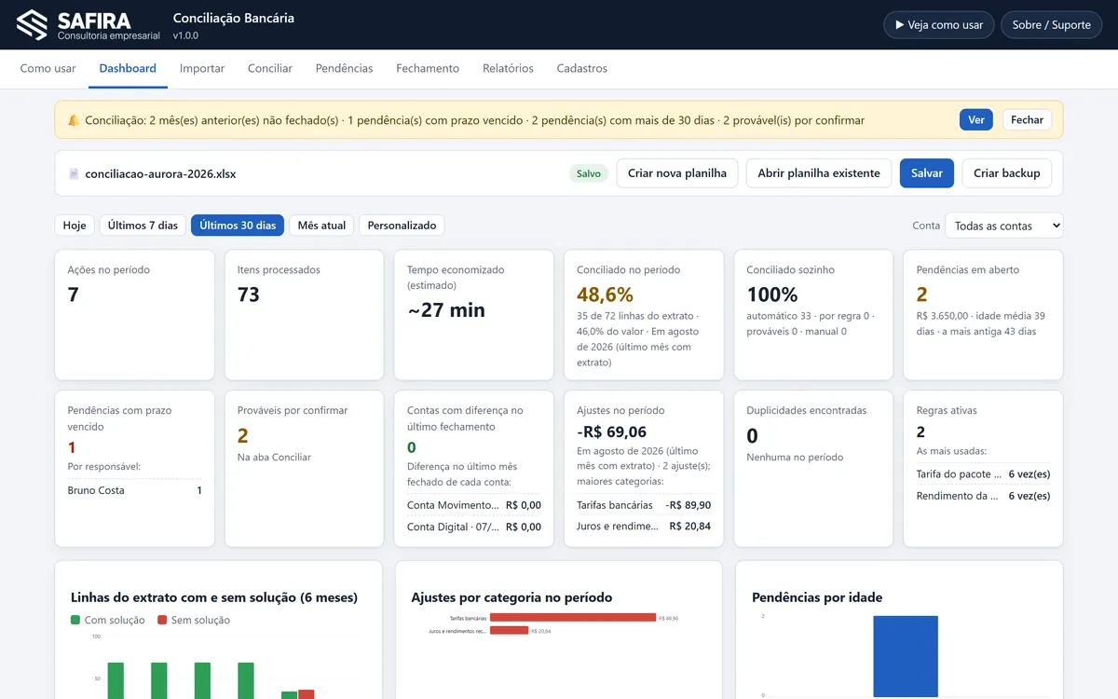Viewport: 1118px width, 699px height.
Task: Click the -R$ 69,06 ajustes value
Action: click(611, 432)
